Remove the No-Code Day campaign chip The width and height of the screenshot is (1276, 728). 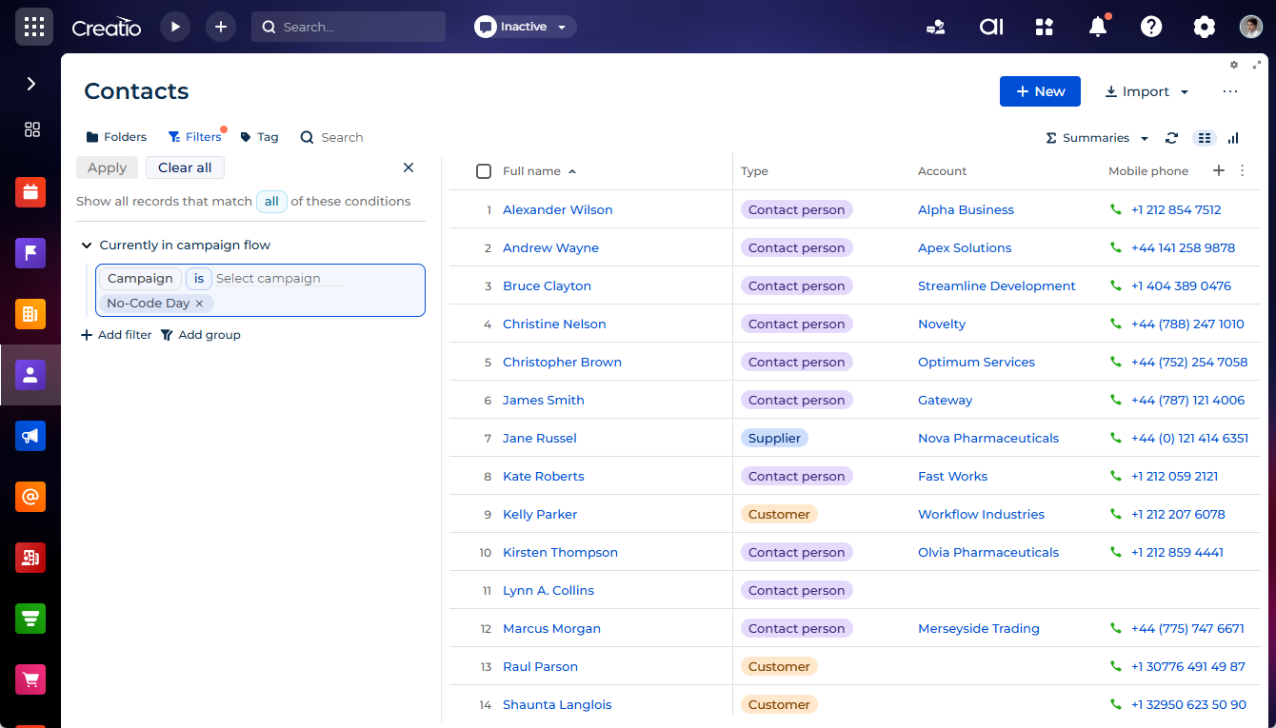(x=199, y=304)
